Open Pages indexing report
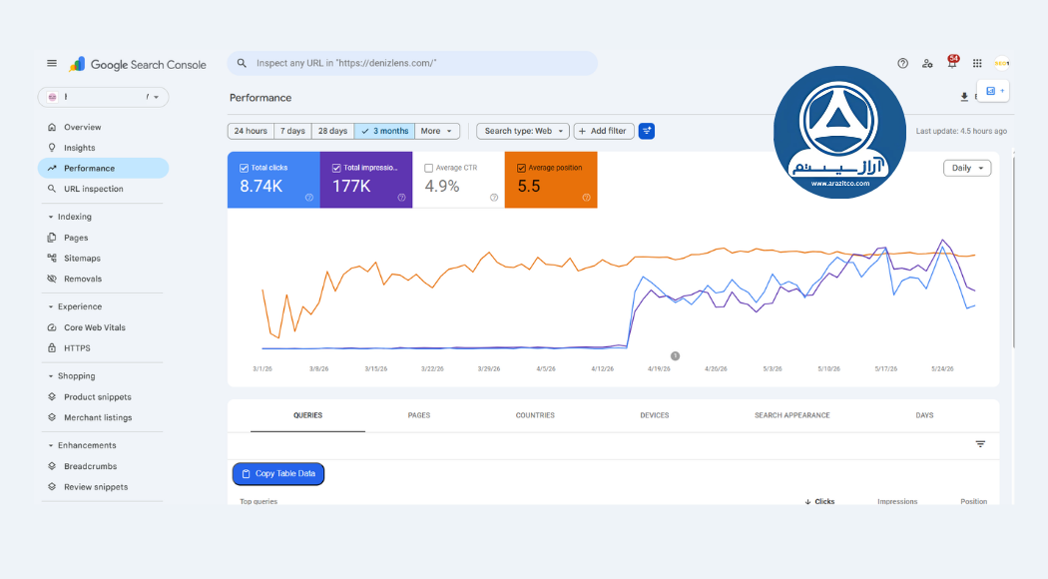Screen dimensions: 1048x579 coord(103,238)
